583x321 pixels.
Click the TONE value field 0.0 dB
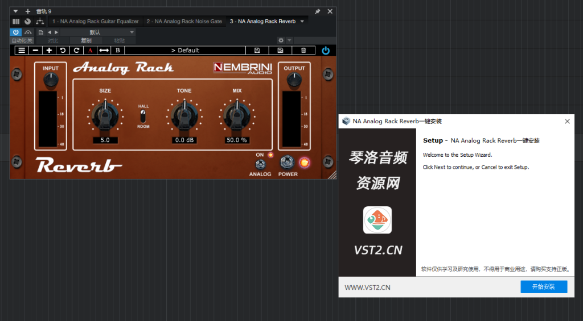coord(184,140)
